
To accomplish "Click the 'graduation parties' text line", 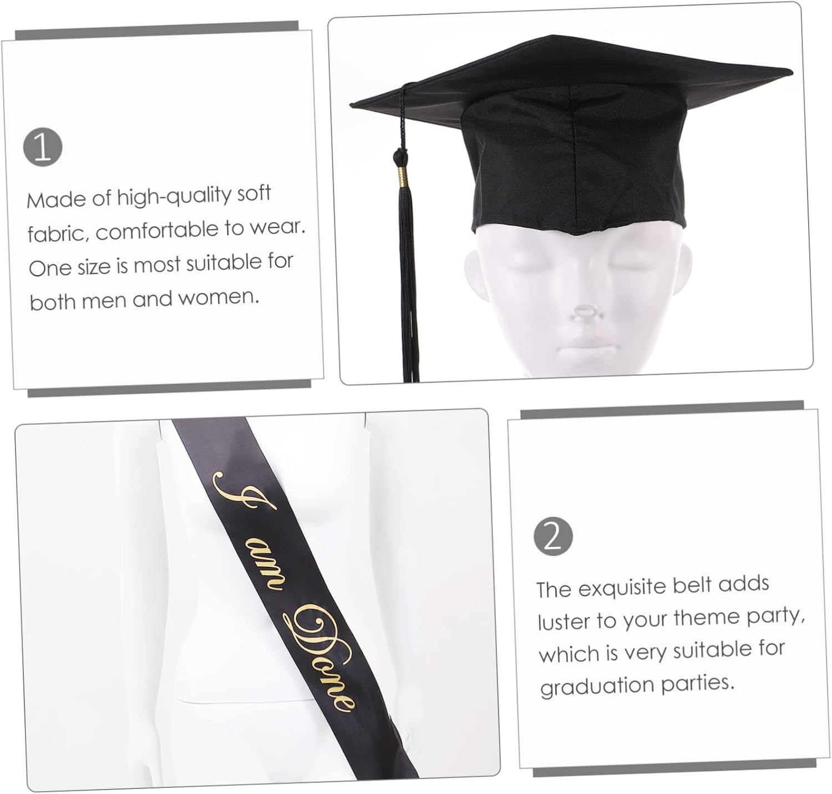I will point(637,684).
